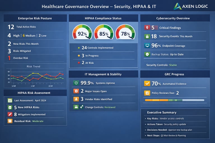Click the '4 High' risk count
Image resolution: width=215 pixels, height=143 pixels.
[13, 35]
